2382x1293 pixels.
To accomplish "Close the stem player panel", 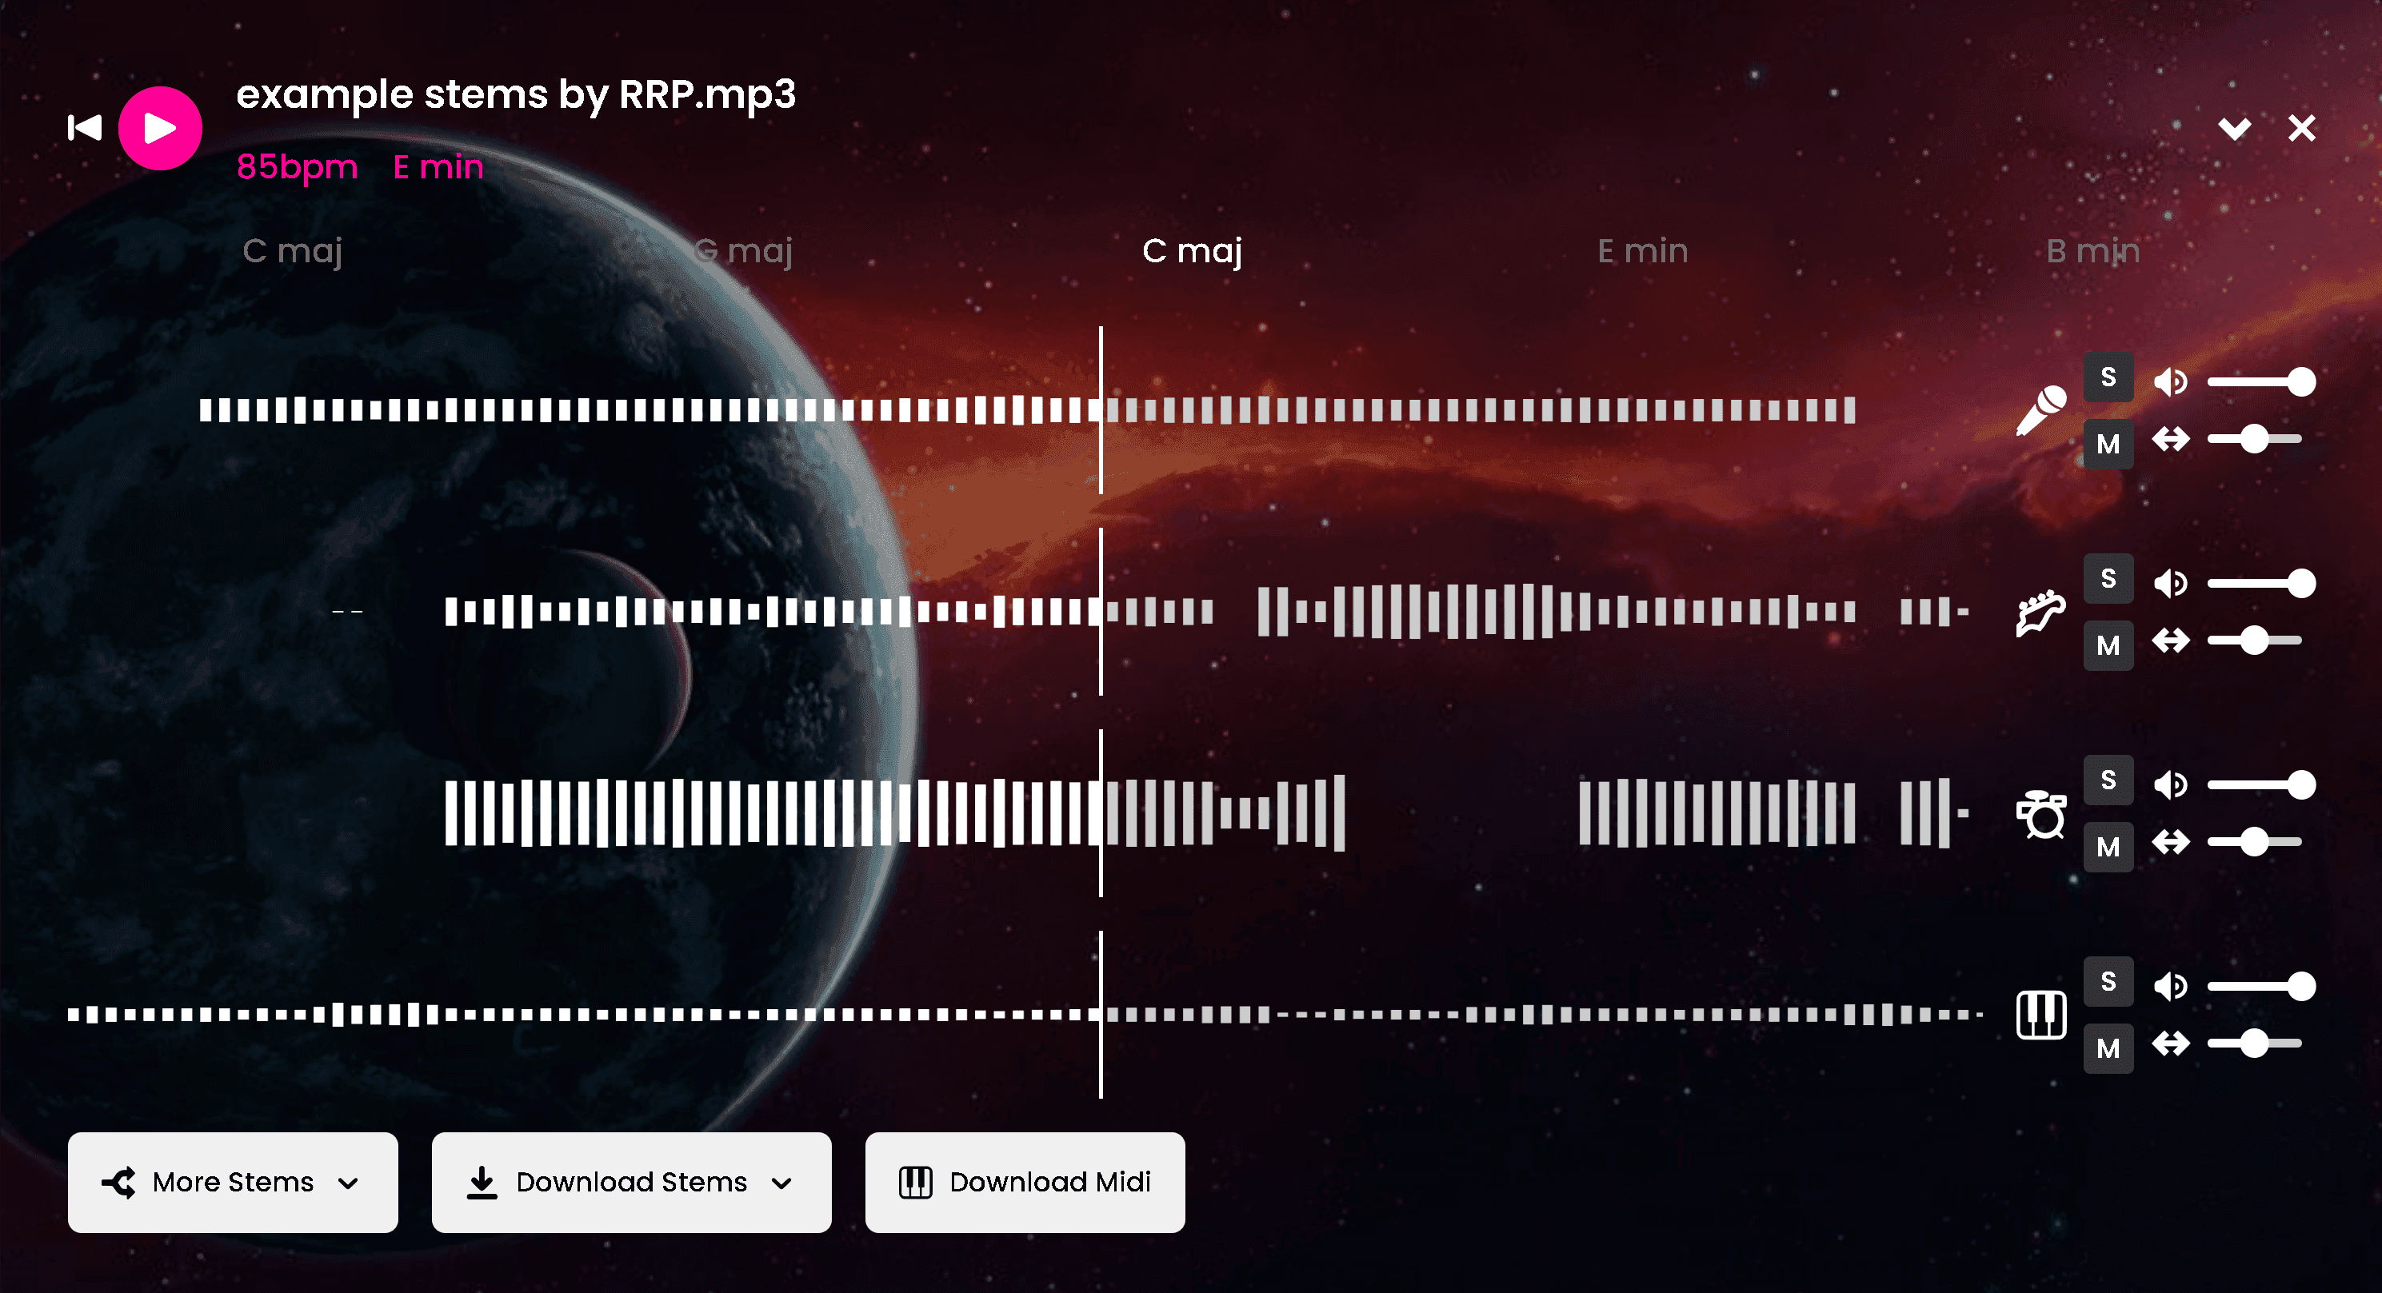I will (2301, 128).
